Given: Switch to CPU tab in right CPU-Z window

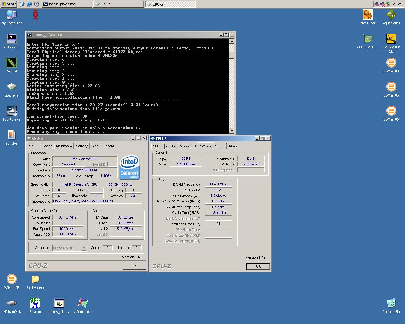Looking at the screenshot, I should coord(156,146).
